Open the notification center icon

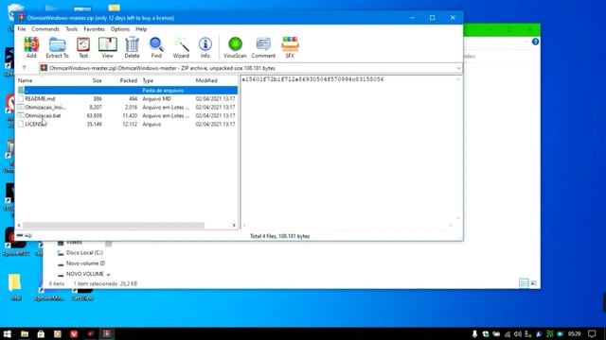592,333
